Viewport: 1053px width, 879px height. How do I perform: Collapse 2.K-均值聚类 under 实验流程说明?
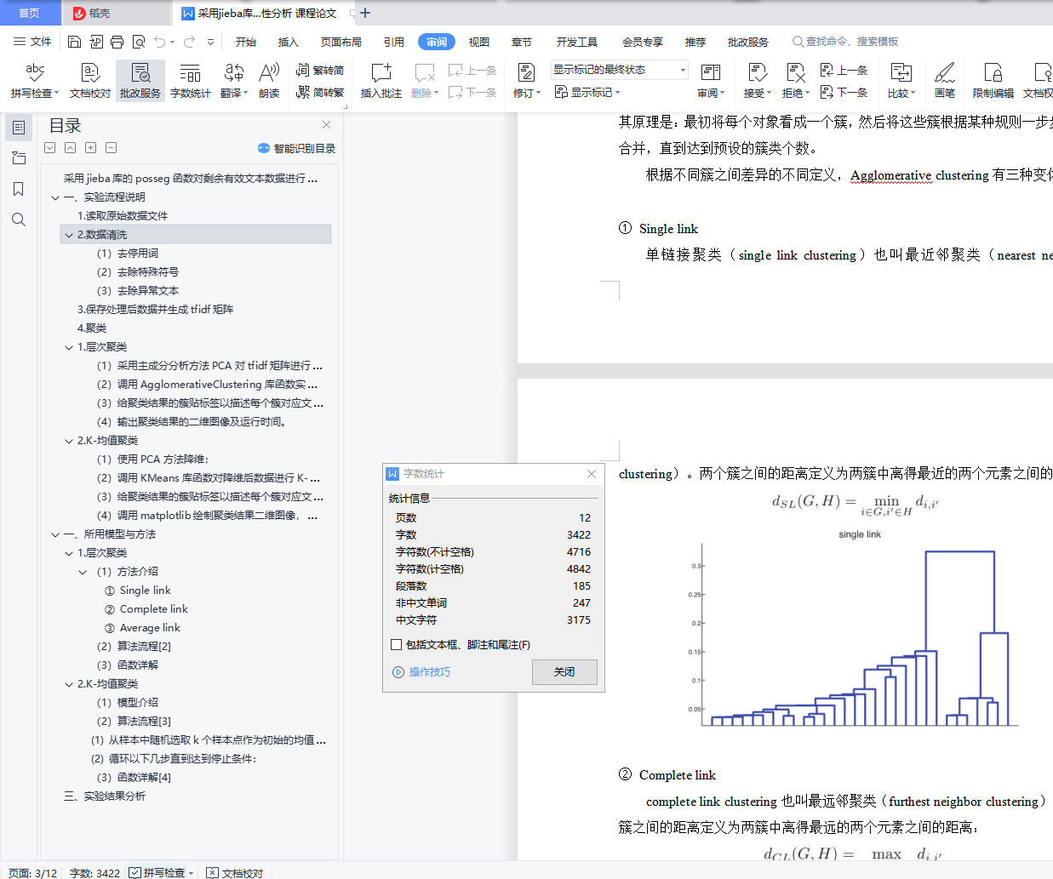pyautogui.click(x=69, y=441)
